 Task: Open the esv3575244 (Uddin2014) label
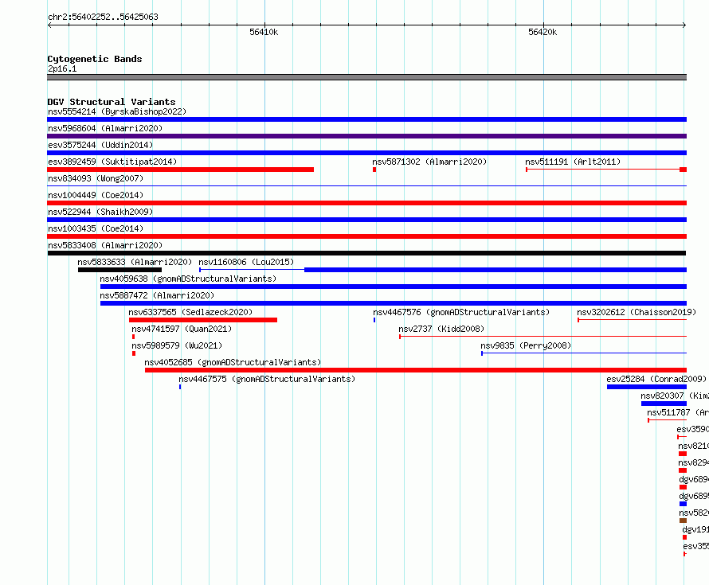tap(100, 145)
